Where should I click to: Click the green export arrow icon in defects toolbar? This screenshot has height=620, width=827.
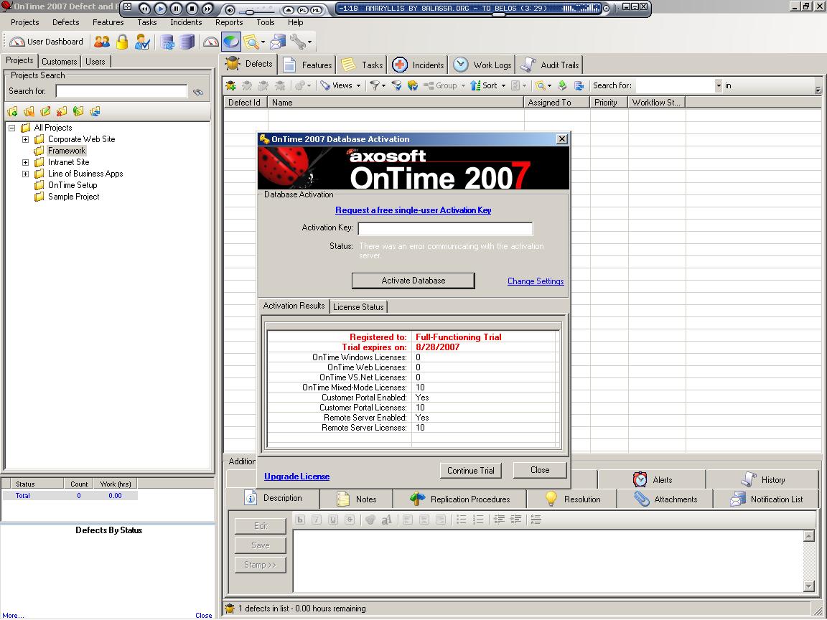point(562,85)
